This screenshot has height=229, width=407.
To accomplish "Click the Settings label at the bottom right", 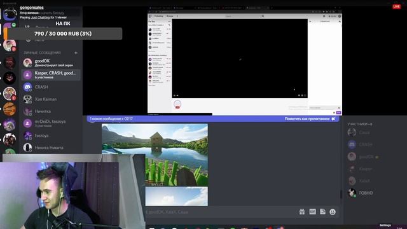I will click(x=385, y=225).
